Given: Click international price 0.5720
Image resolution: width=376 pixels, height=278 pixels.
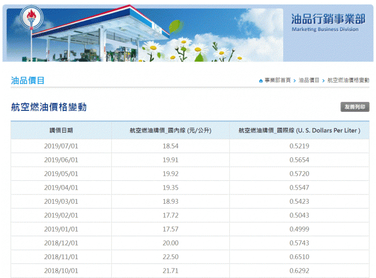Looking at the screenshot, I should click(x=299, y=173).
